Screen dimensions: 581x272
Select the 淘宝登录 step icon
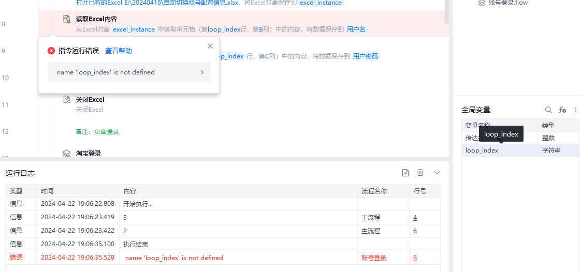pos(67,153)
